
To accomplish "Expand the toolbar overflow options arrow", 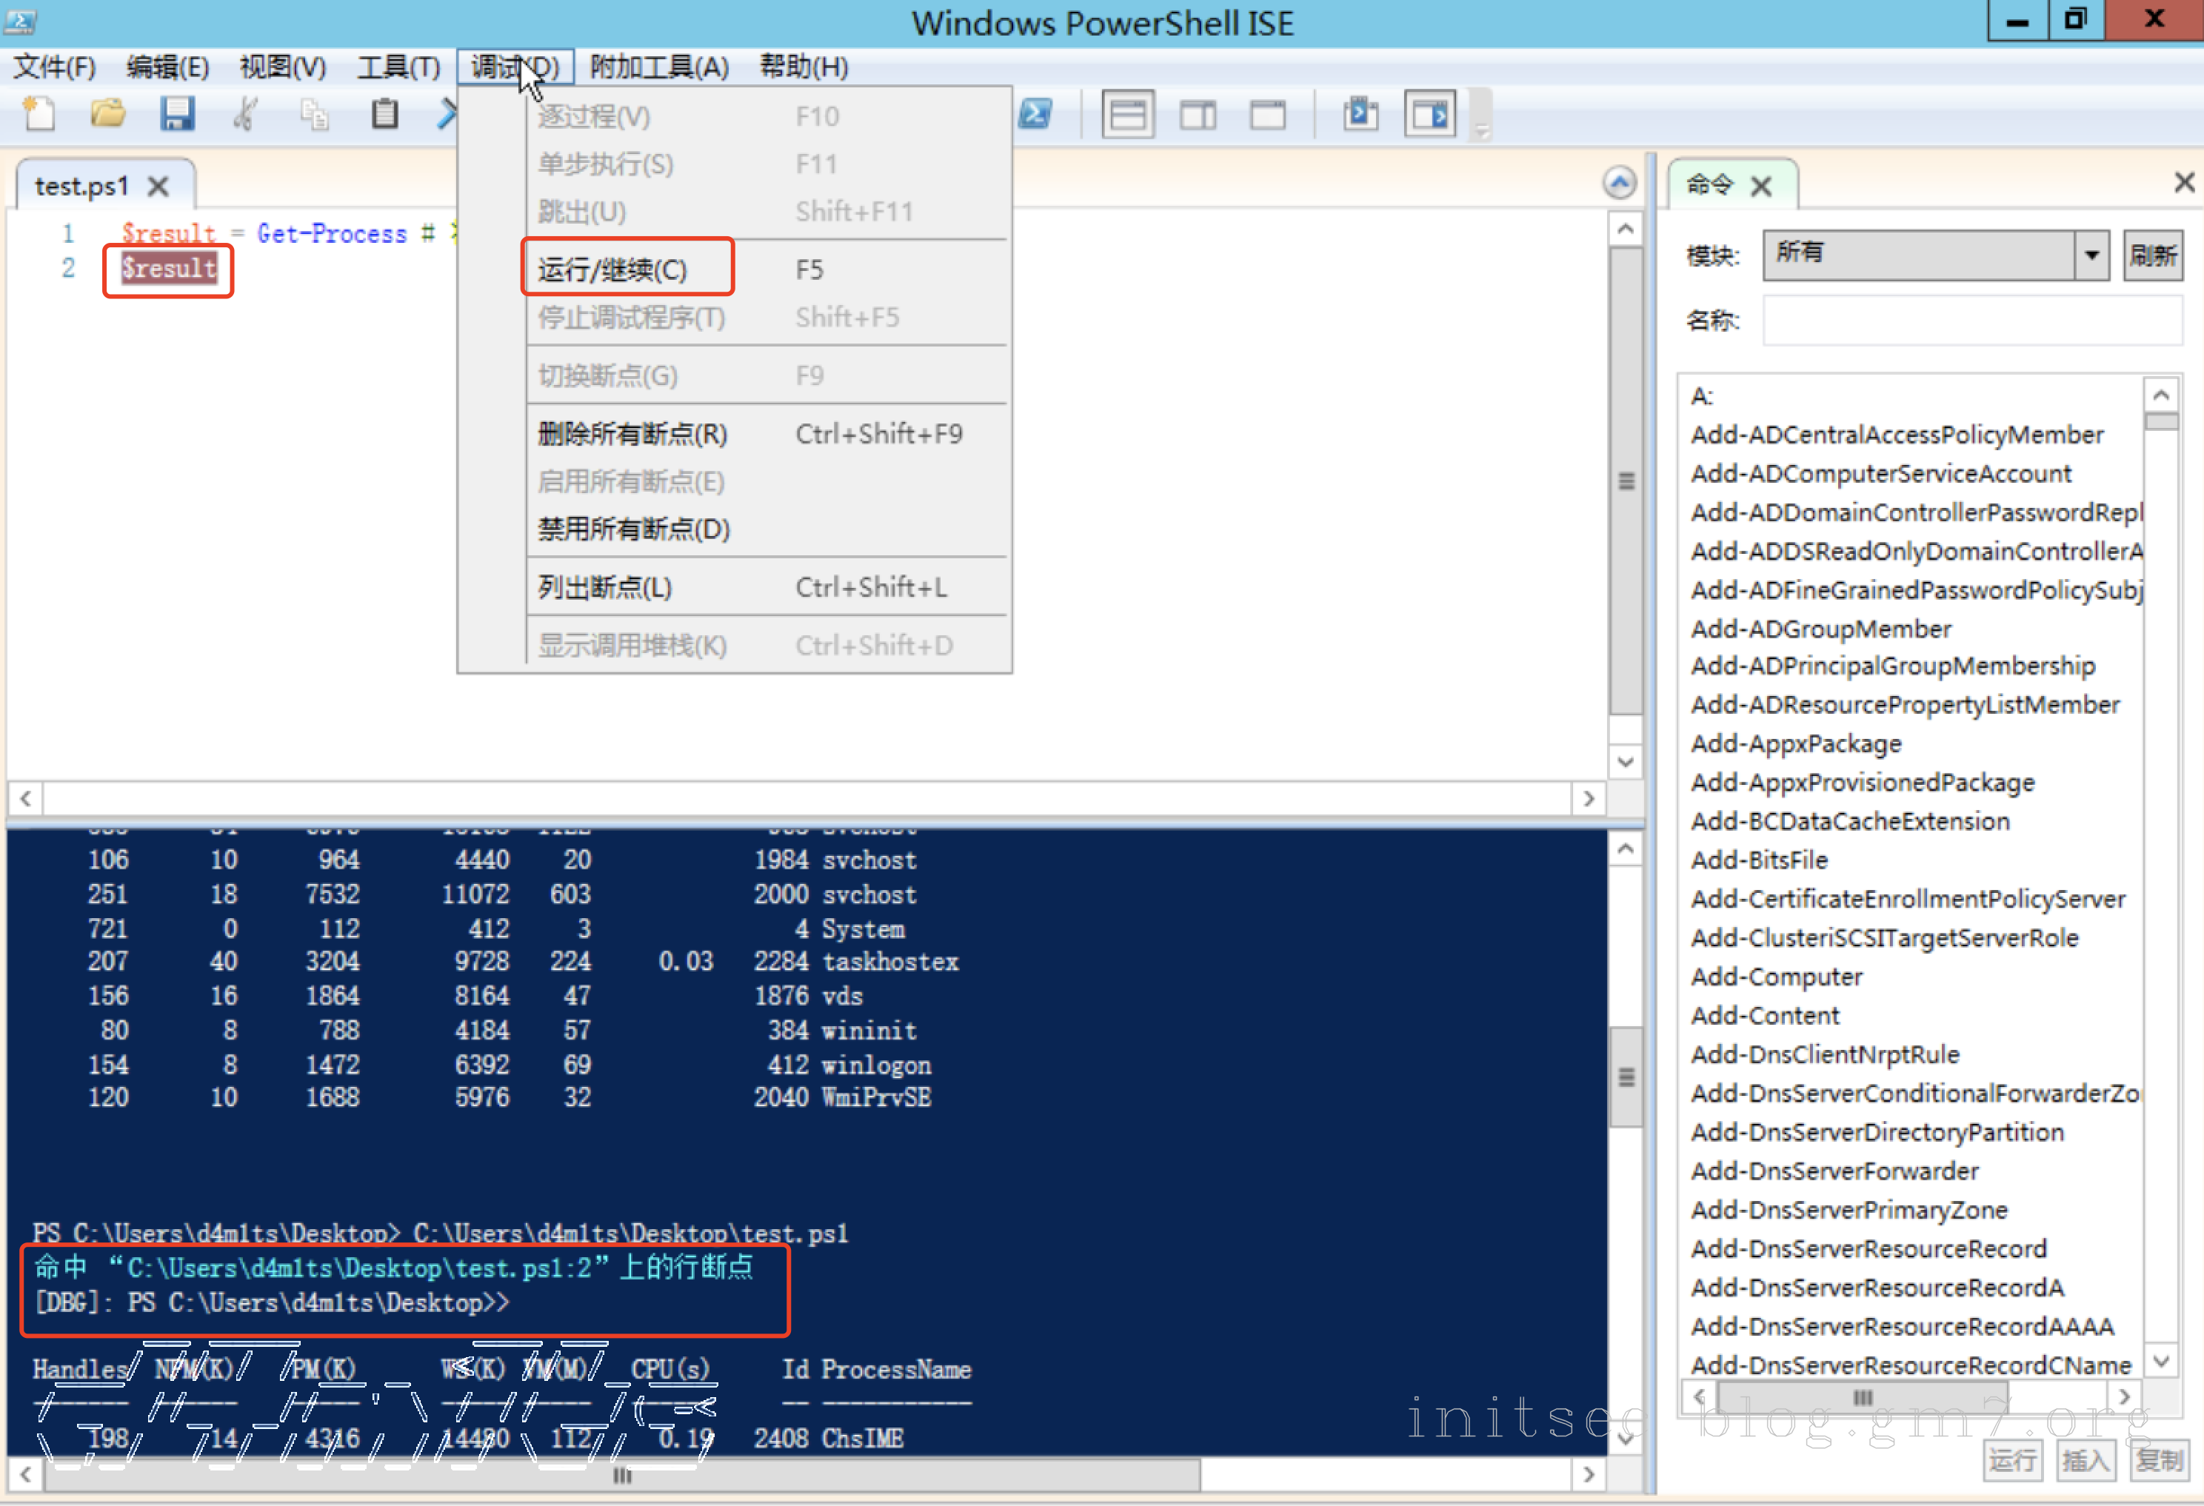I will click(1480, 128).
